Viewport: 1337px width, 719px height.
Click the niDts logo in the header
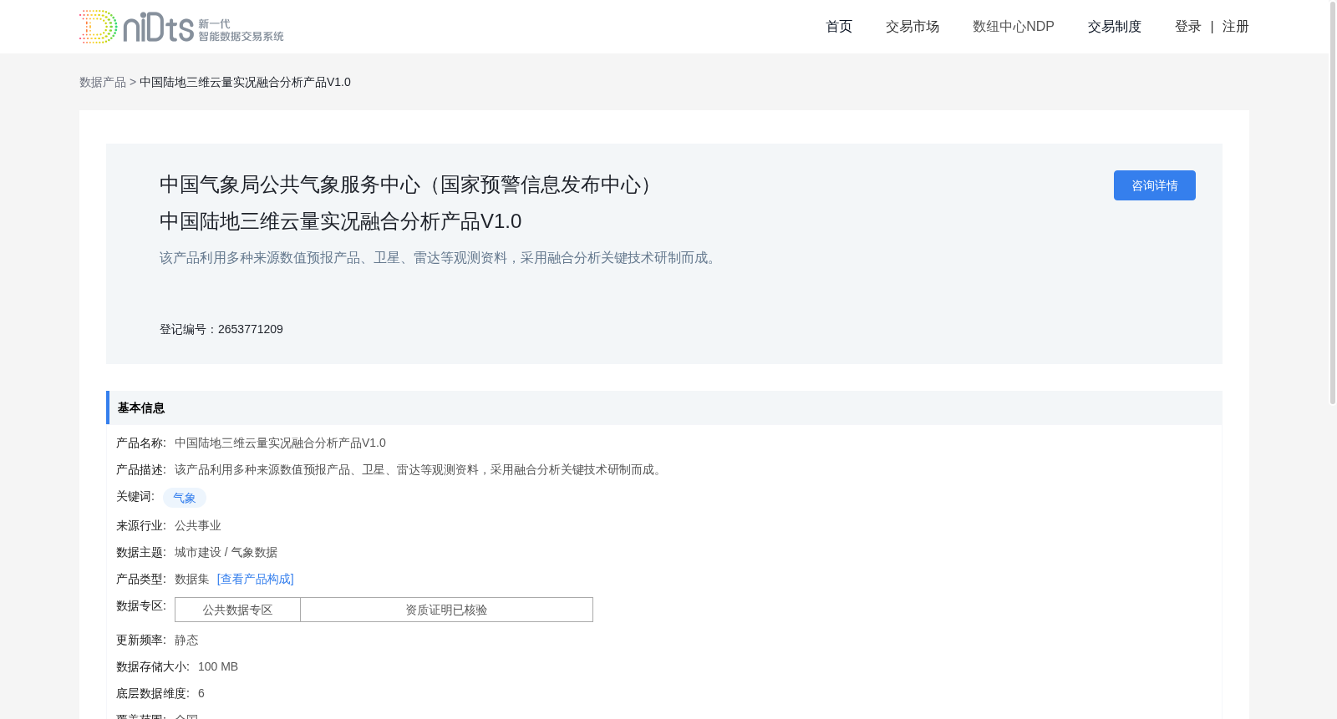pos(181,27)
